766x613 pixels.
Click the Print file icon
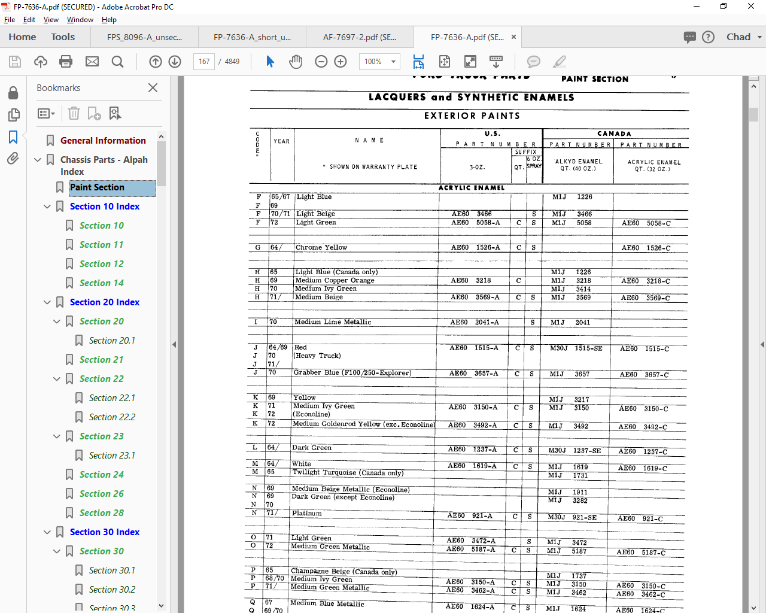pos(66,62)
